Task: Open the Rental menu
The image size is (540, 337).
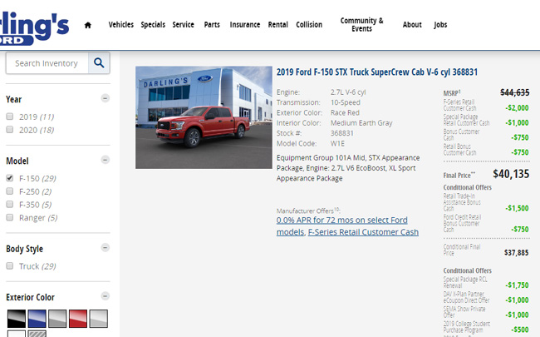Action: (278, 25)
